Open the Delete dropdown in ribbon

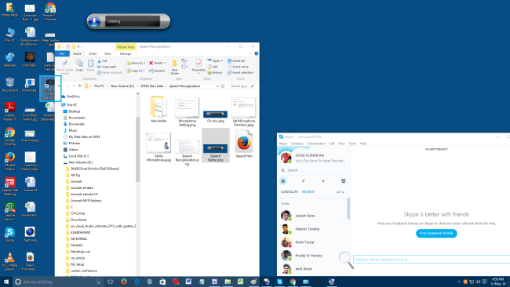coord(158,63)
